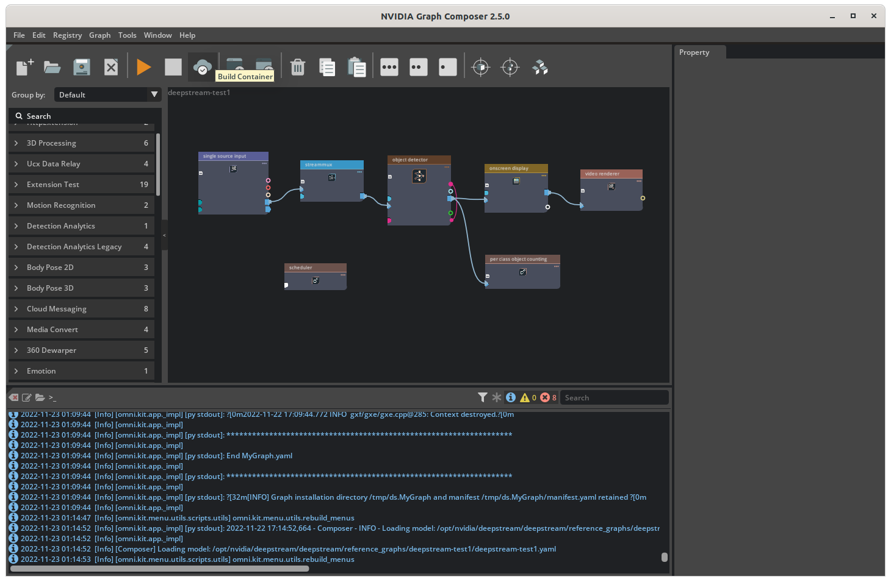This screenshot has width=891, height=582.
Task: Select the onscreen display node
Action: click(516, 188)
